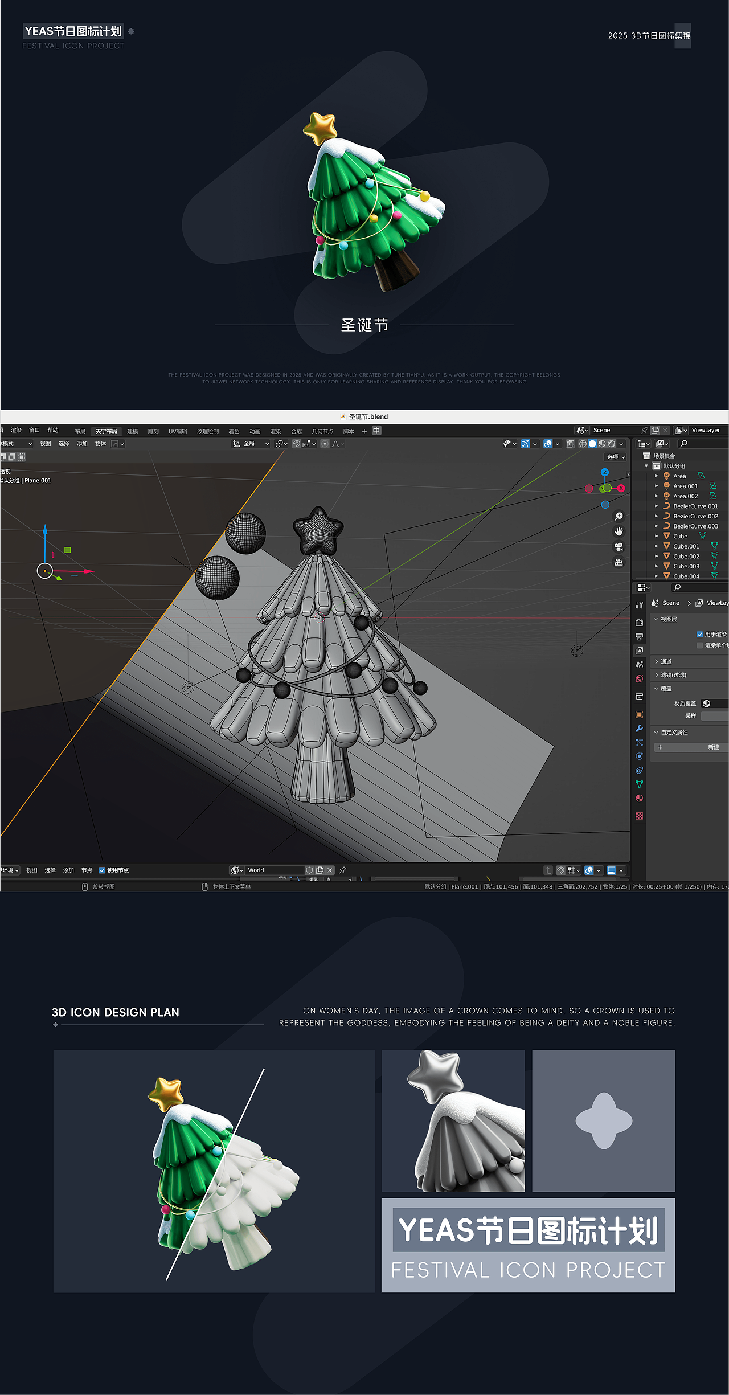This screenshot has height=1395, width=729.
Task: Click the outliner search field
Action: pos(704,444)
